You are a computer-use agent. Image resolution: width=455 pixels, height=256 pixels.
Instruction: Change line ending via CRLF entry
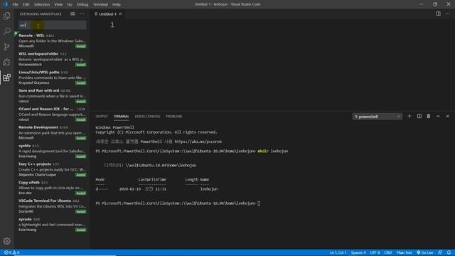[x=388, y=252]
